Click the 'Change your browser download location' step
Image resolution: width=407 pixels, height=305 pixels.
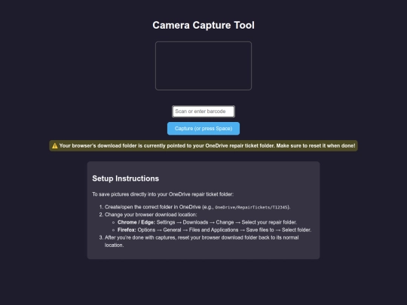[151, 215]
